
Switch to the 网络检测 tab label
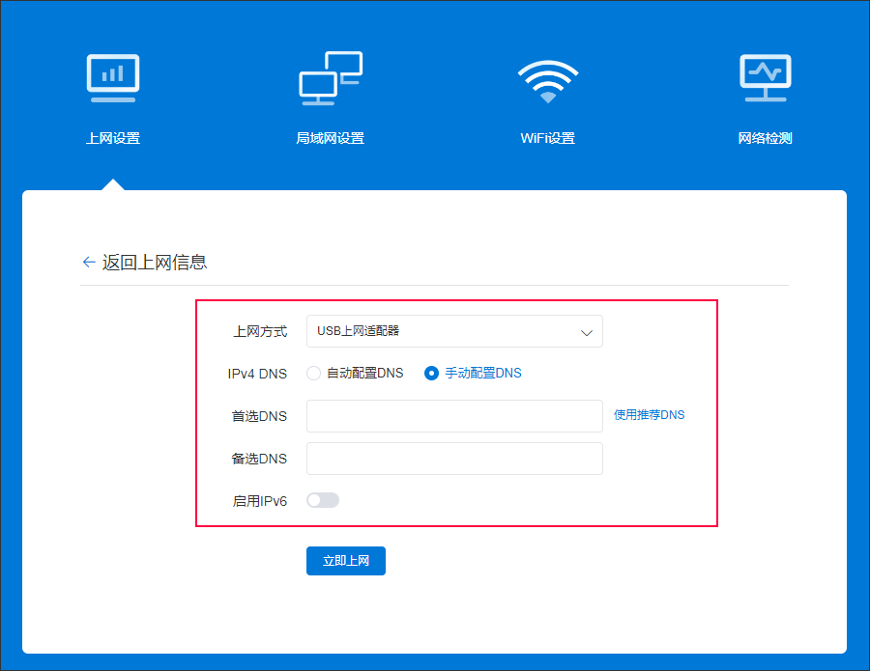(x=765, y=138)
